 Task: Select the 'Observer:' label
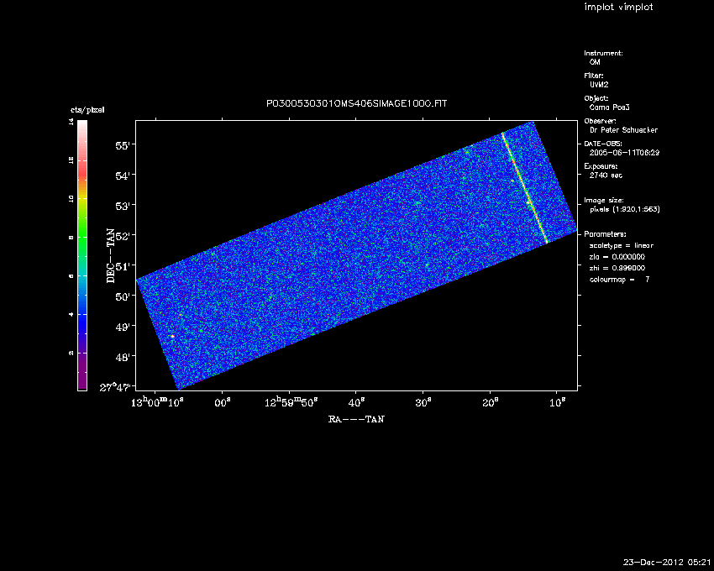[x=600, y=121]
